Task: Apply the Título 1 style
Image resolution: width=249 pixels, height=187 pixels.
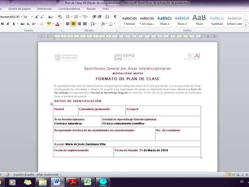Action: (x=165, y=21)
